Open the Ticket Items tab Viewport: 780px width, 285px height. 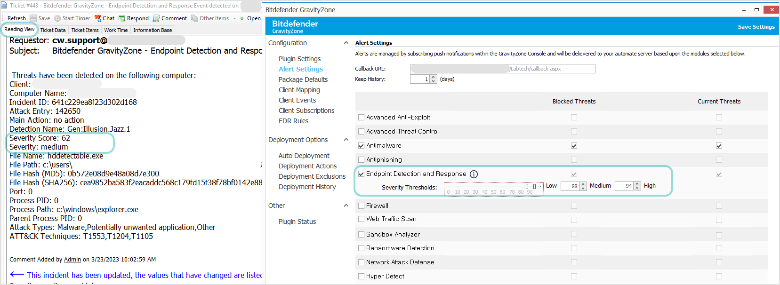[x=85, y=30]
